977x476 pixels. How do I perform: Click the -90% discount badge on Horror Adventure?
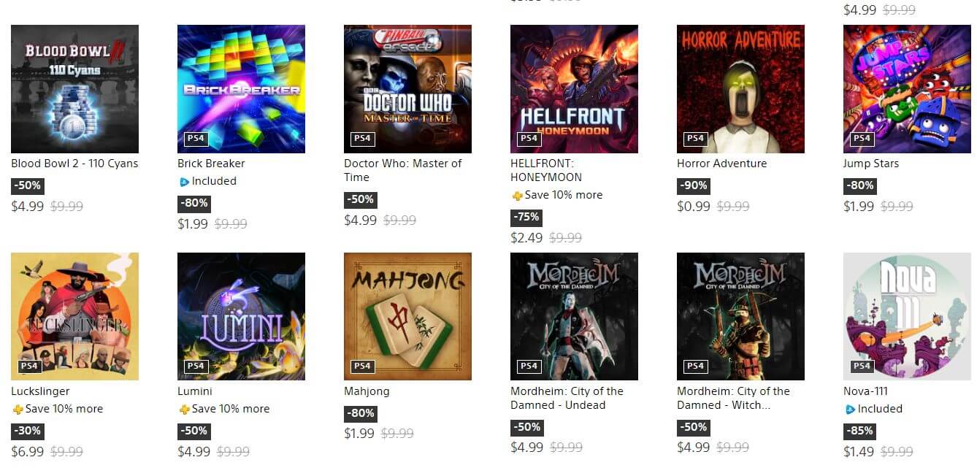click(693, 185)
